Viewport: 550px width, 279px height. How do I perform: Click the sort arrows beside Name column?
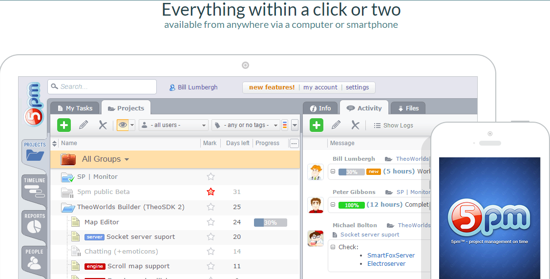(x=54, y=143)
